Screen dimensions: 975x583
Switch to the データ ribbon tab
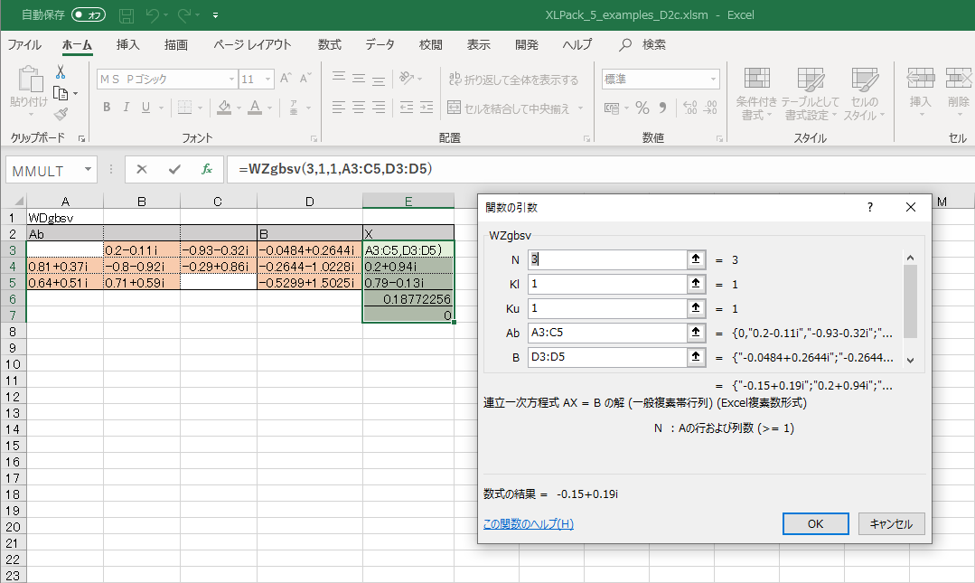click(380, 44)
